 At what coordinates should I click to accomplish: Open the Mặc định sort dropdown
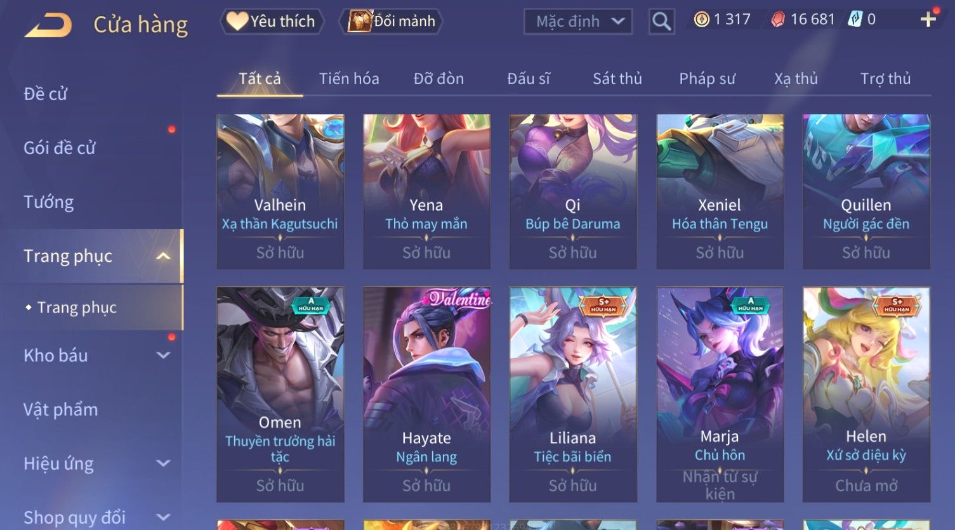pos(578,22)
